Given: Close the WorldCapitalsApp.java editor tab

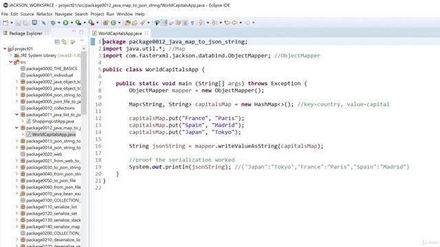Looking at the screenshot, I should tap(146, 33).
